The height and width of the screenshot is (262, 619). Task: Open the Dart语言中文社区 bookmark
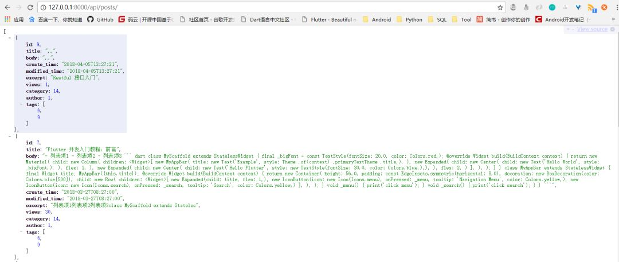pyautogui.click(x=268, y=19)
